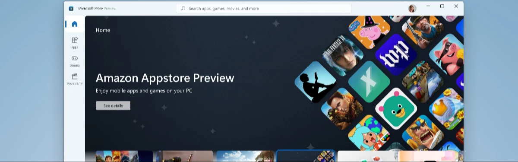Select the highlighted carousel thumbnail at bottom
Screen dimensions: 518x162
click(x=306, y=156)
